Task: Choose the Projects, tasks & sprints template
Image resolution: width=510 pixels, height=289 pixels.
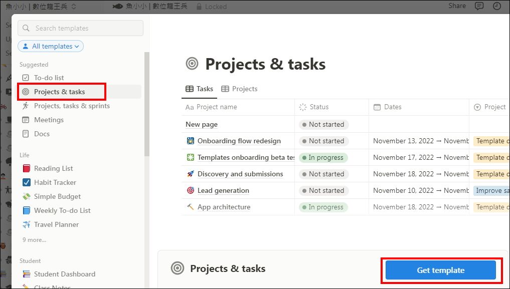Action: [80, 106]
